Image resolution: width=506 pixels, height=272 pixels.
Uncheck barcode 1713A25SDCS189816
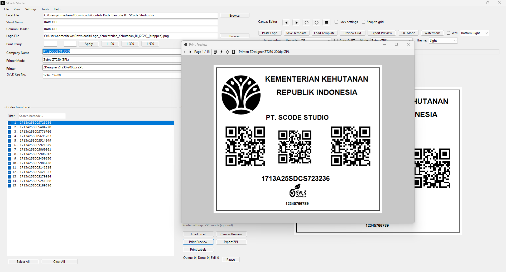coord(9,186)
